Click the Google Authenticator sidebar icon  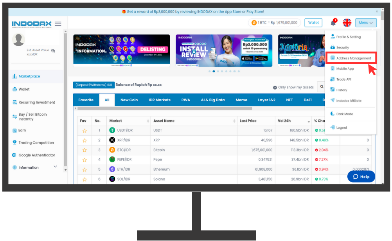pyautogui.click(x=14, y=155)
